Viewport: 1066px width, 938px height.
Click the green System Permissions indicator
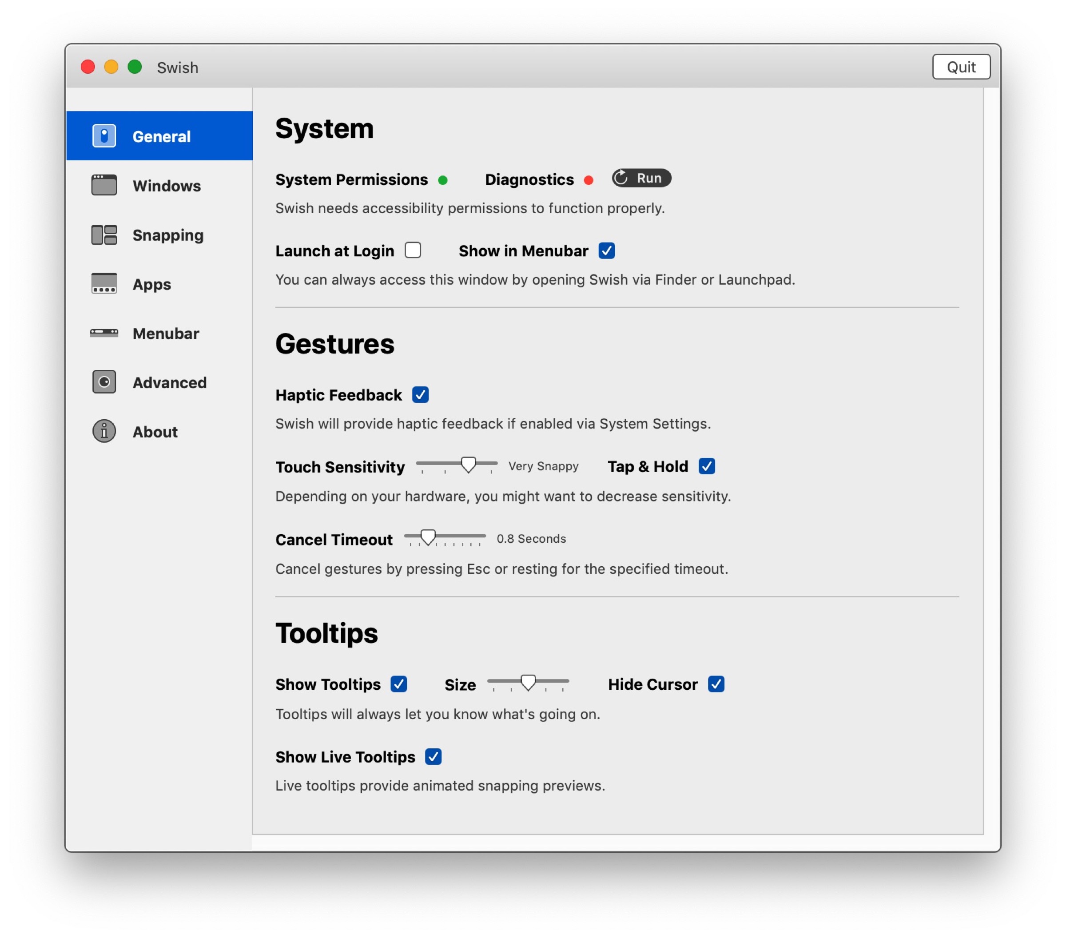pos(442,180)
